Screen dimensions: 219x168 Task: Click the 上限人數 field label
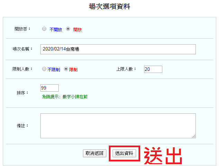tap(126, 69)
